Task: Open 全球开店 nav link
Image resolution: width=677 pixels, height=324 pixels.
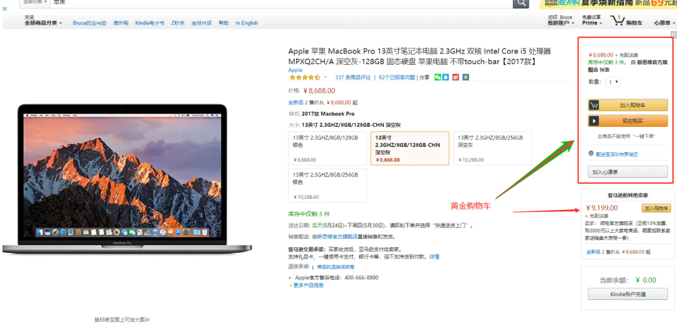Action: point(201,23)
